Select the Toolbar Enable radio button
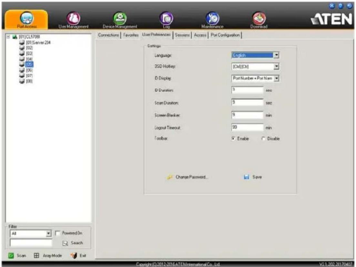356x267 pixels. click(233, 138)
